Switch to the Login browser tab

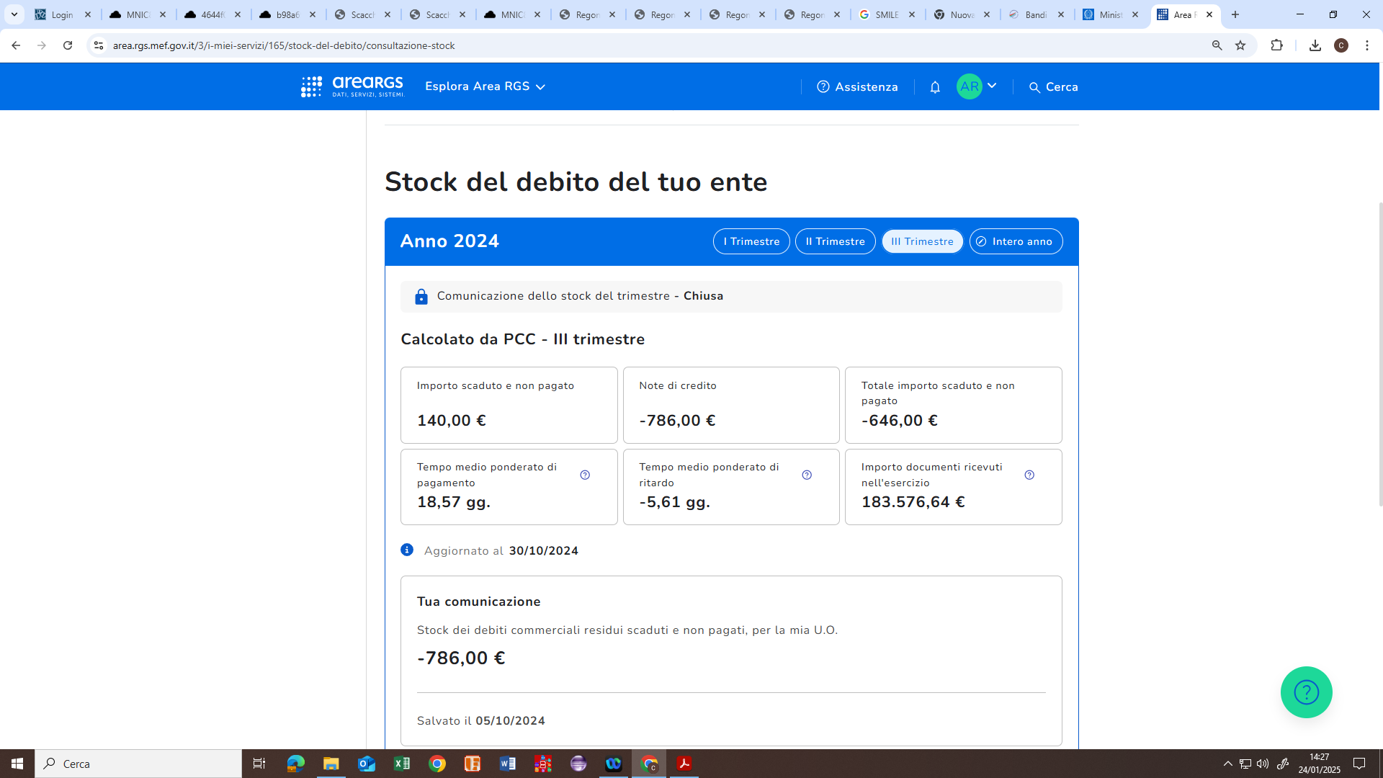click(62, 14)
